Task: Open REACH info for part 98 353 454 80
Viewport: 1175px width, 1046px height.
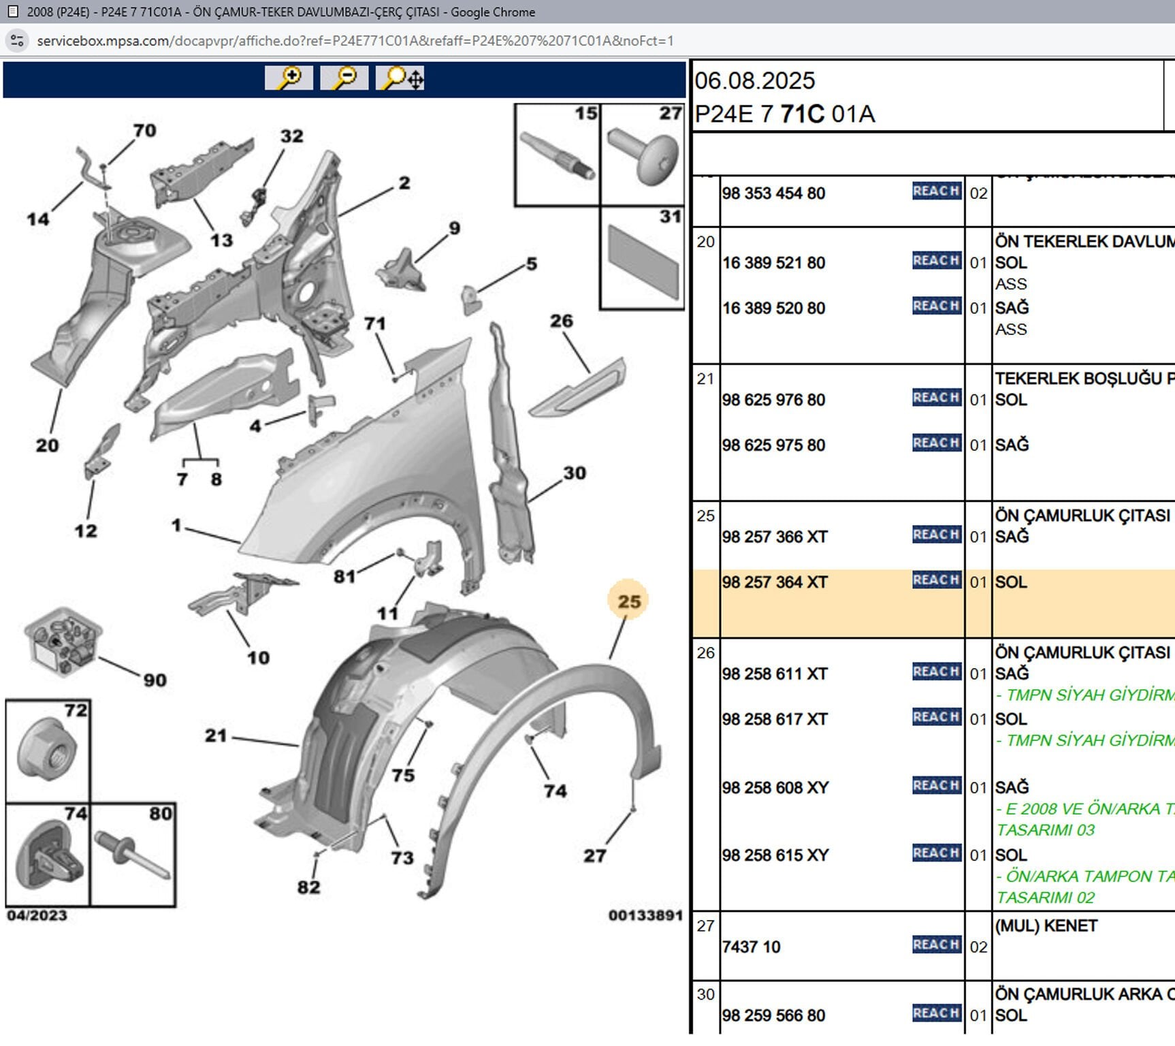Action: (x=937, y=191)
